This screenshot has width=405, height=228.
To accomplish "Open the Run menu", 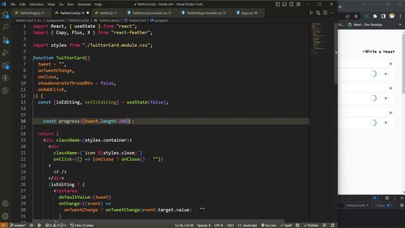I will (x=70, y=4).
